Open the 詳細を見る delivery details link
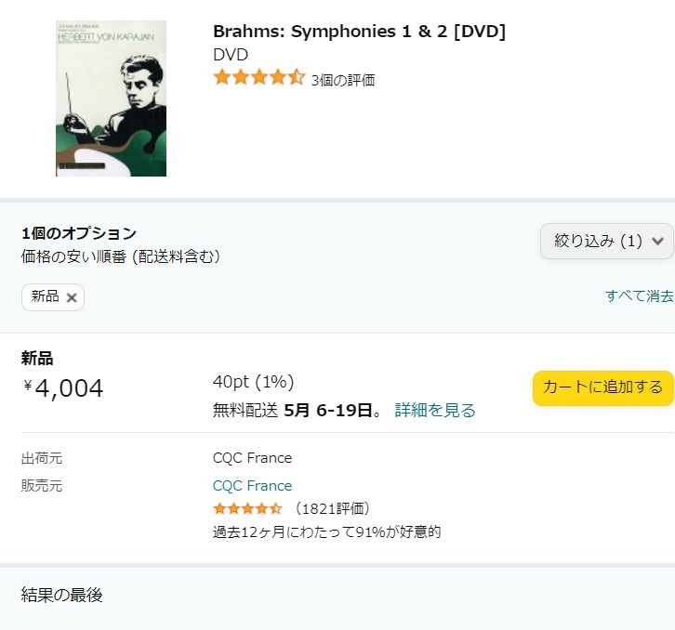 point(435,410)
